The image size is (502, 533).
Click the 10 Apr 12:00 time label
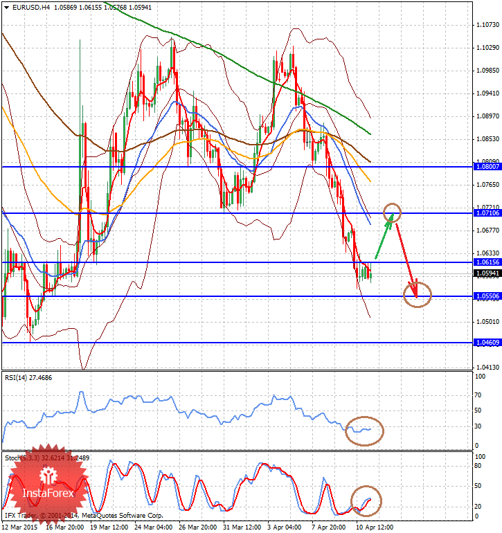tap(375, 527)
